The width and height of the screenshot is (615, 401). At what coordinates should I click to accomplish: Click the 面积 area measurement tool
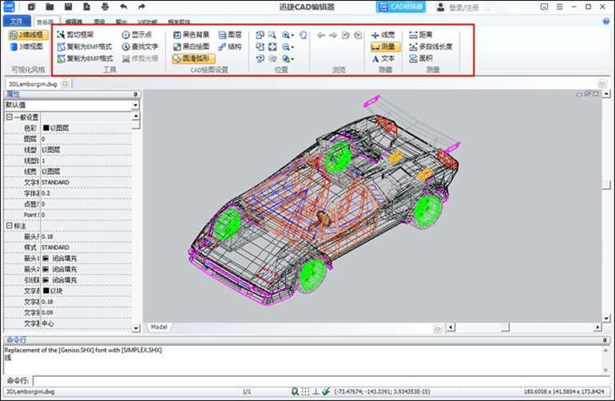tap(421, 58)
